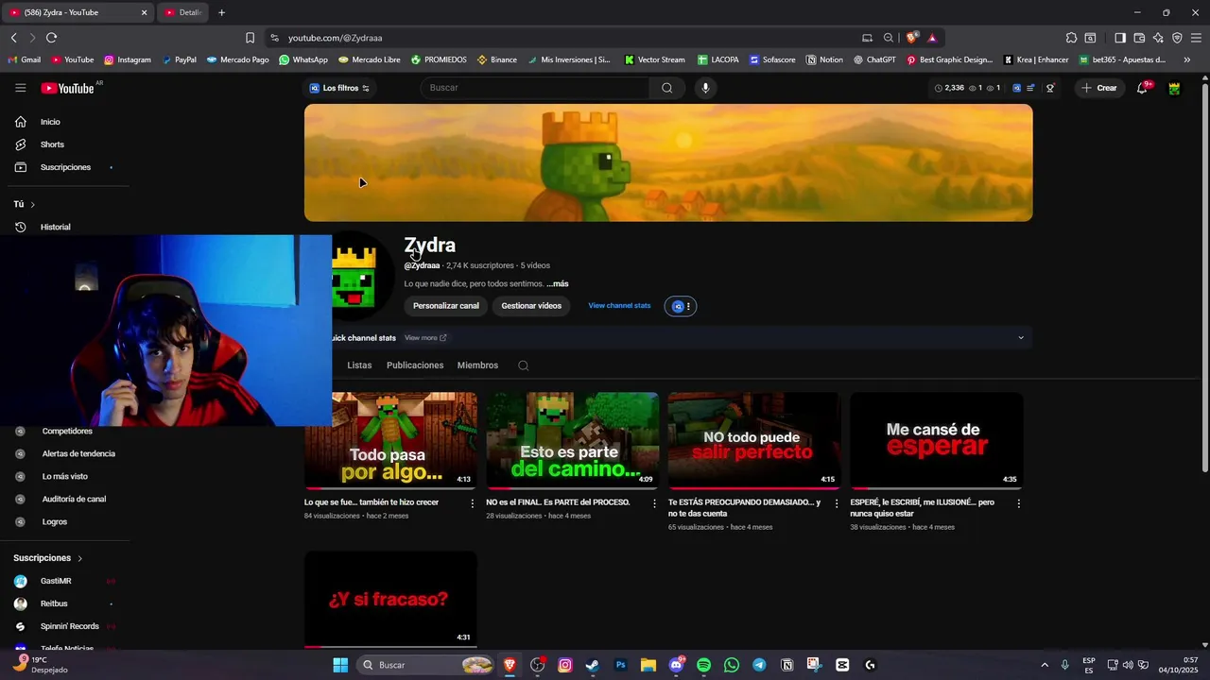Screen dimensions: 1210x680
Task: Show hidden system tray icons
Action: click(x=1045, y=665)
